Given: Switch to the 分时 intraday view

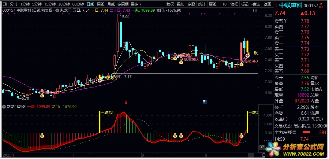Looking at the screenshot, I should [14, 4].
